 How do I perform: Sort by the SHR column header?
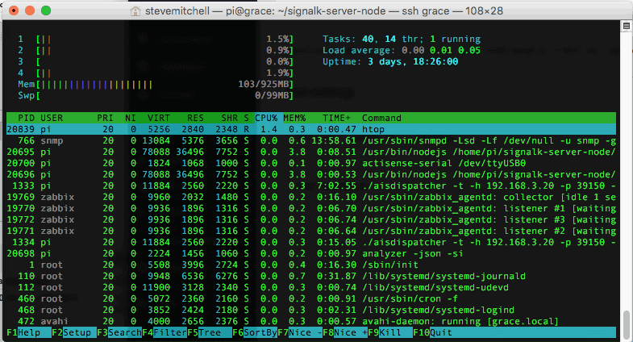coord(229,118)
